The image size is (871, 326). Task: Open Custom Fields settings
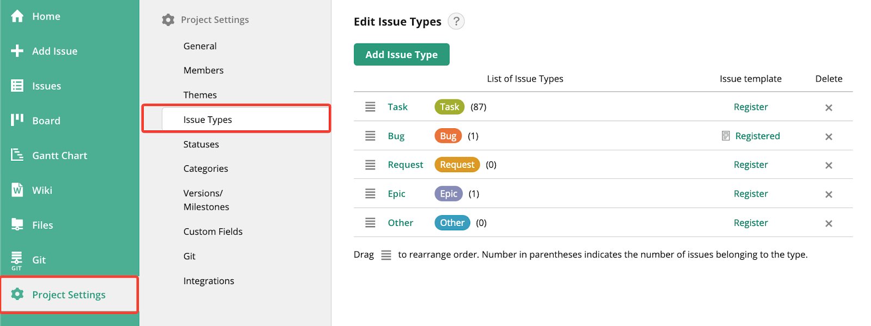click(213, 231)
